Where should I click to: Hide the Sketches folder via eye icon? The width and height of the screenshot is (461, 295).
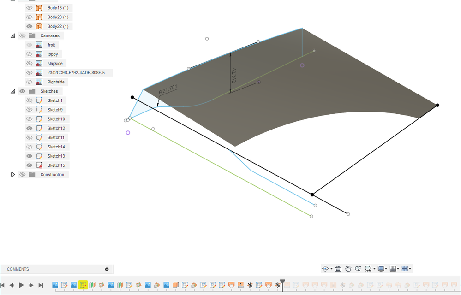coord(22,91)
